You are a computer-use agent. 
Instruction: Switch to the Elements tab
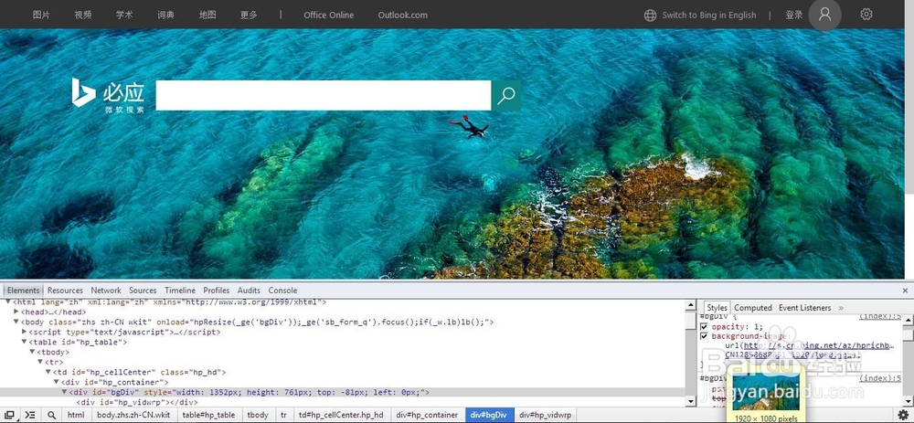point(24,291)
